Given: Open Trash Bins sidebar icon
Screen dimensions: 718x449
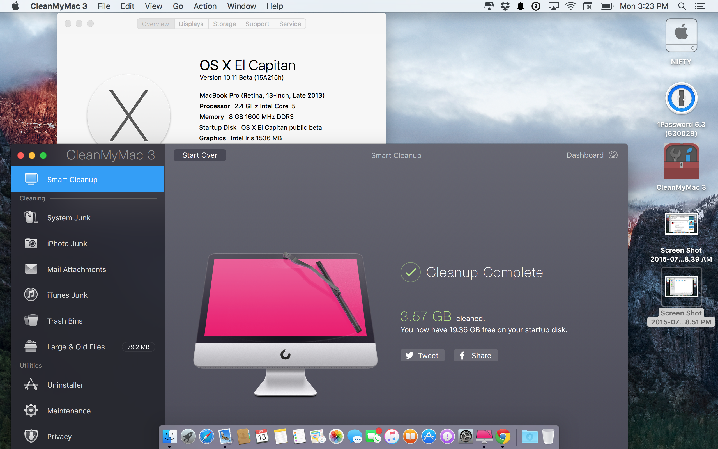Looking at the screenshot, I should tap(31, 321).
